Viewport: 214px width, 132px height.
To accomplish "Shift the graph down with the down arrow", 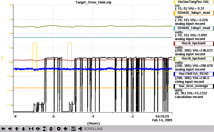I will point(24,129).
